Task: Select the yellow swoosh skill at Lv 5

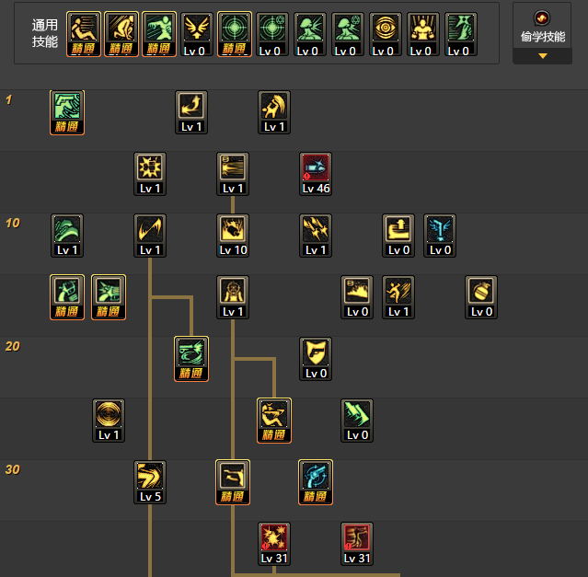Action: 150,482
